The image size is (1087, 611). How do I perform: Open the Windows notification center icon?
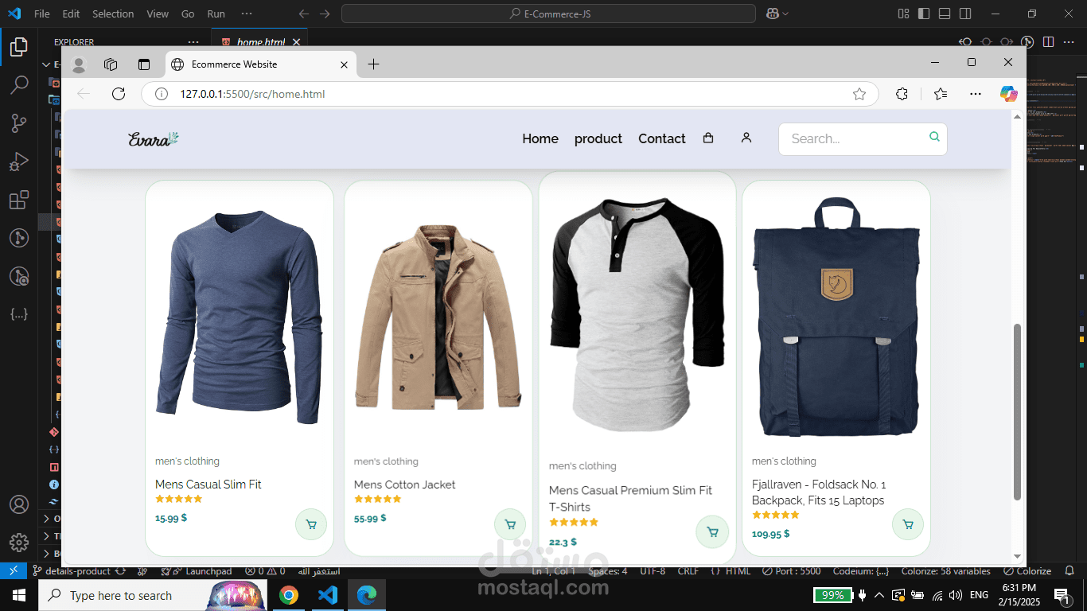tap(1061, 595)
